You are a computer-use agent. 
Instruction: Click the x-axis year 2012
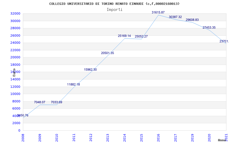click(x=91, y=138)
